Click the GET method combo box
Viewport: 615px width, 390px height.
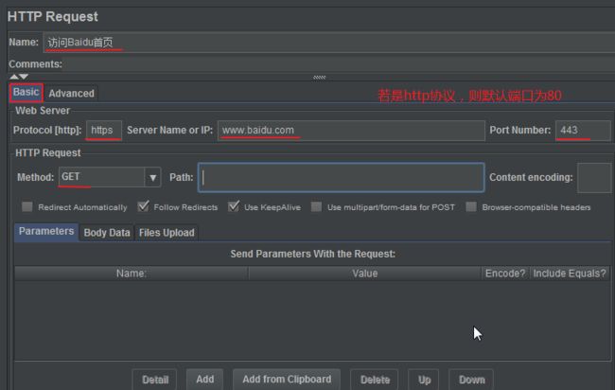[x=110, y=177]
